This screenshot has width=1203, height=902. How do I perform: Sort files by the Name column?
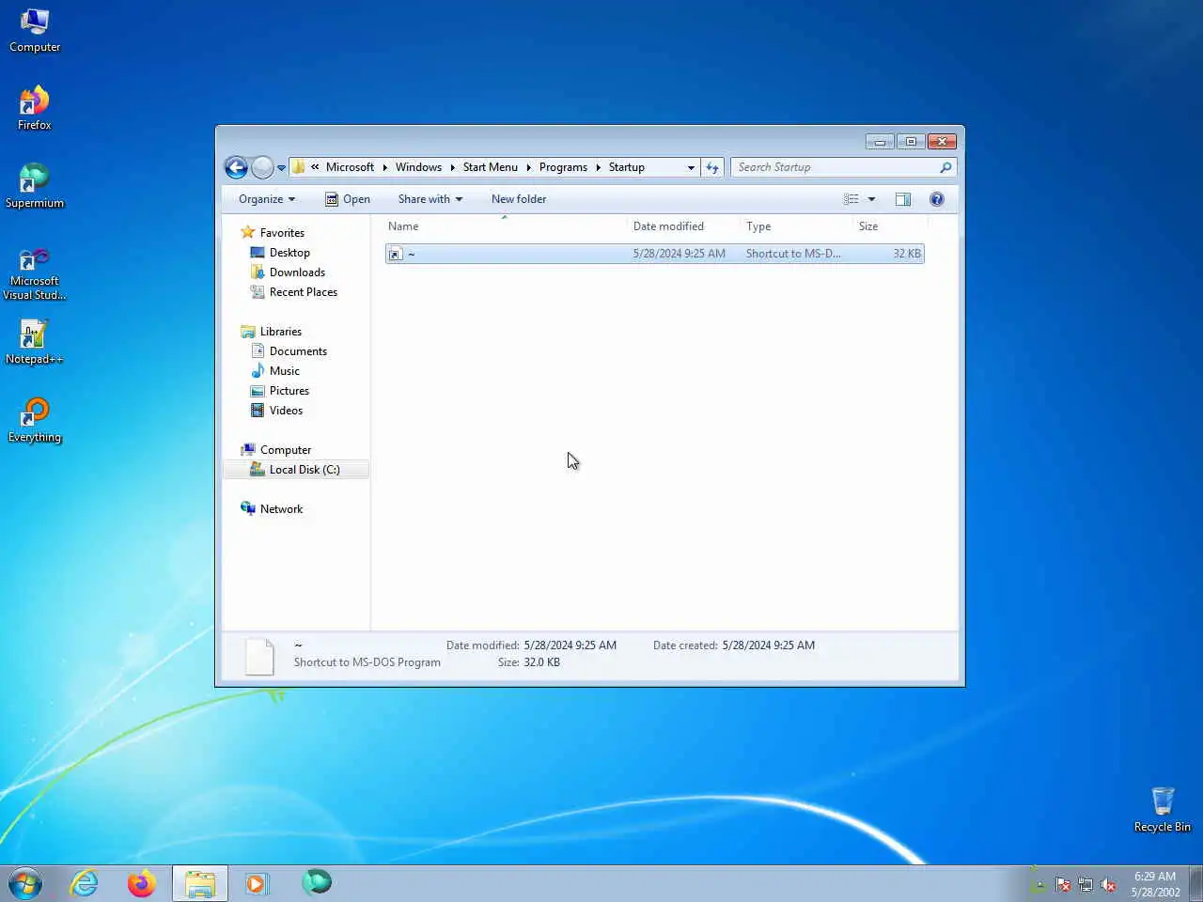(506, 226)
